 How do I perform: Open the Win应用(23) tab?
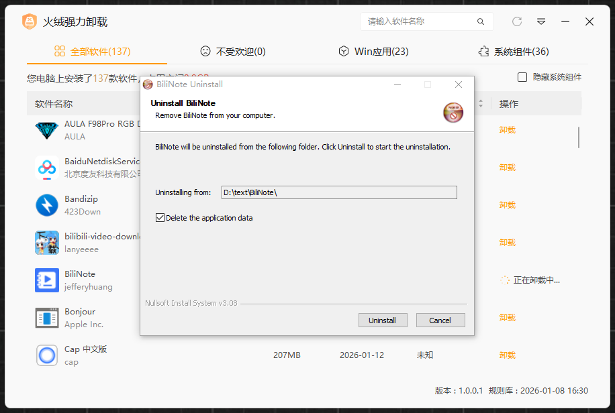pos(373,52)
